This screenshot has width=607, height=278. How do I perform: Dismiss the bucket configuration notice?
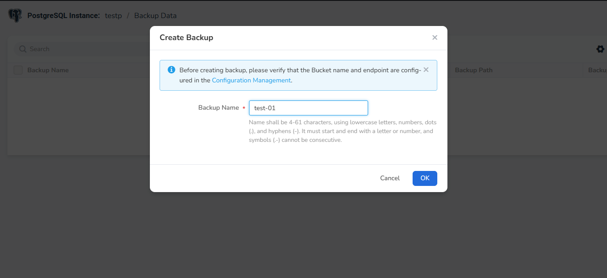426,69
